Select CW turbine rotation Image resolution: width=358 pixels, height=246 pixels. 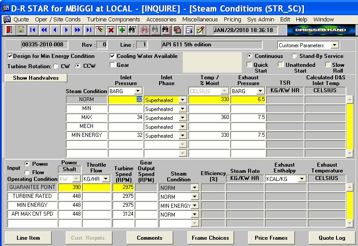56,66
